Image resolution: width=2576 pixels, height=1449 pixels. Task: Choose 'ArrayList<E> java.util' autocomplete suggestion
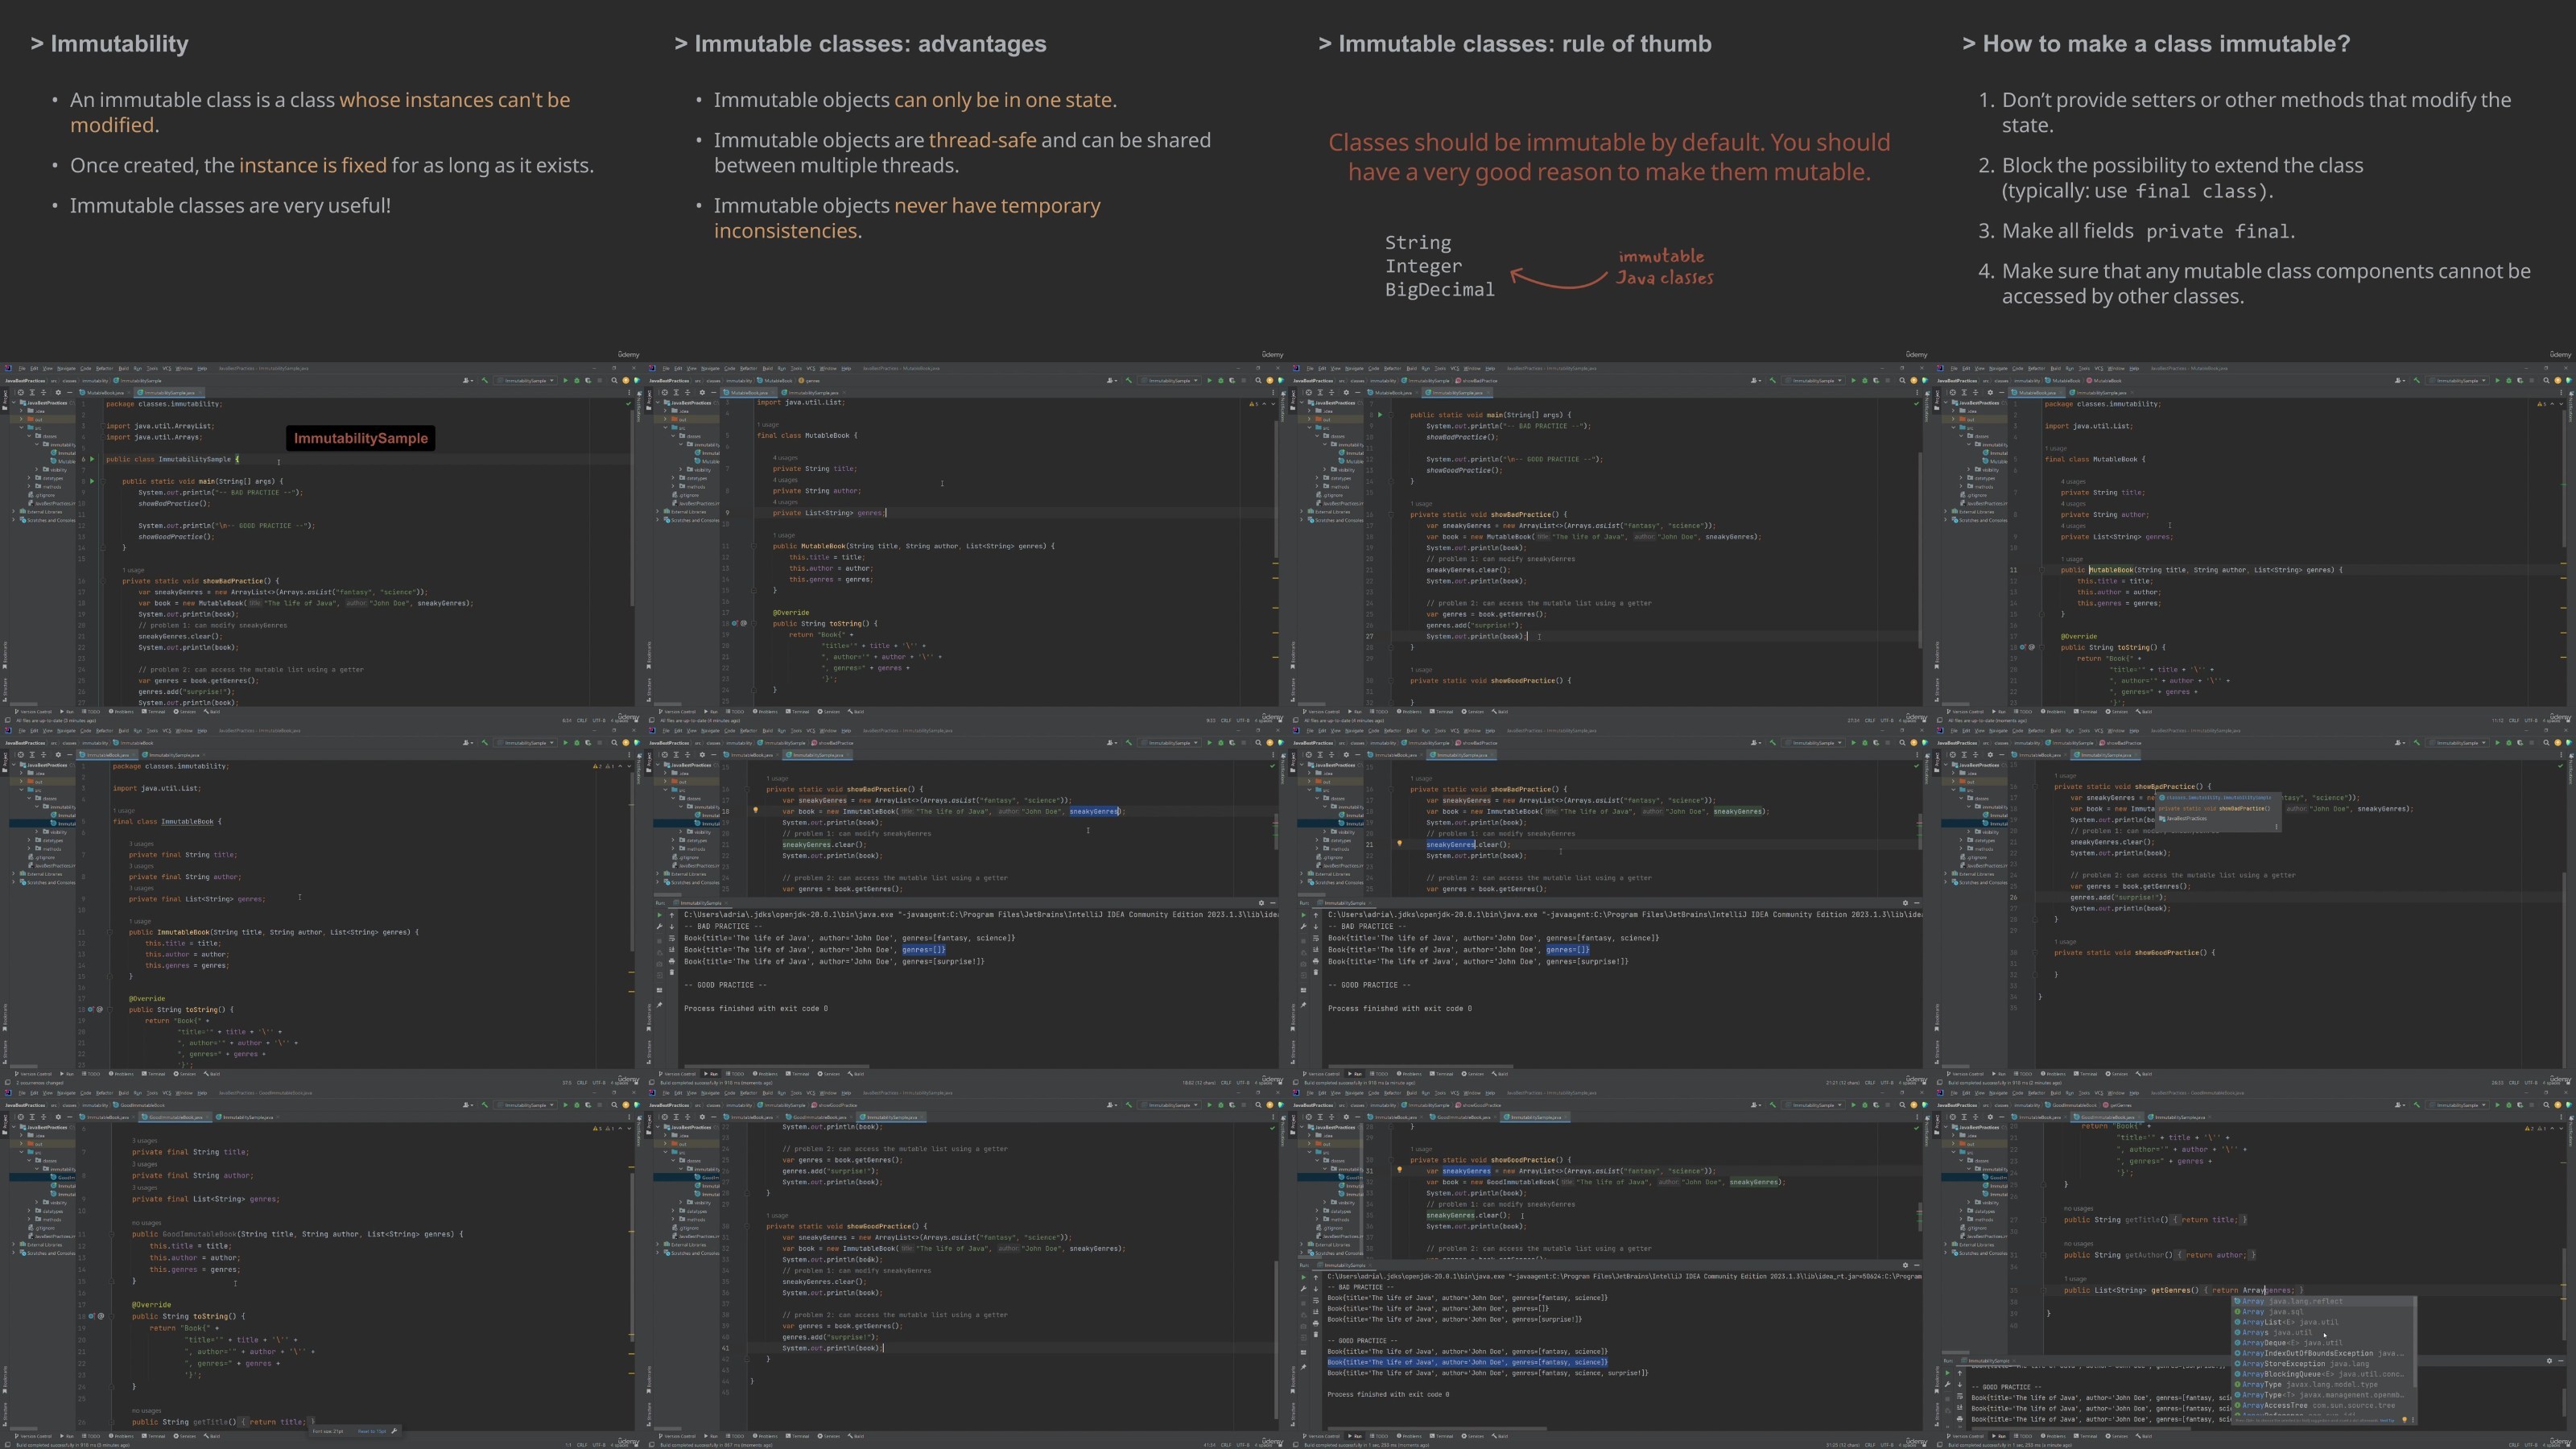pos(2324,1322)
